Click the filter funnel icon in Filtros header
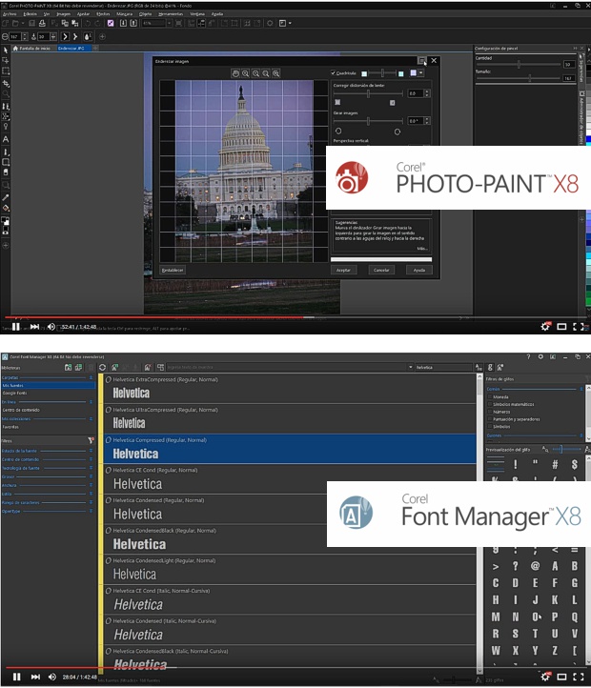This screenshot has height=688, width=591. tap(91, 440)
